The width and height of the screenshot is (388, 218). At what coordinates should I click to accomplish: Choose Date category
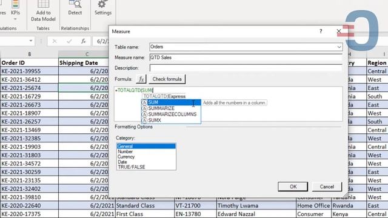[146, 162]
